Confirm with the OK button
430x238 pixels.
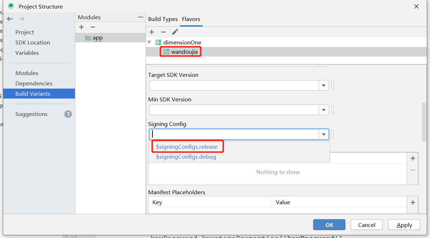[329, 225]
